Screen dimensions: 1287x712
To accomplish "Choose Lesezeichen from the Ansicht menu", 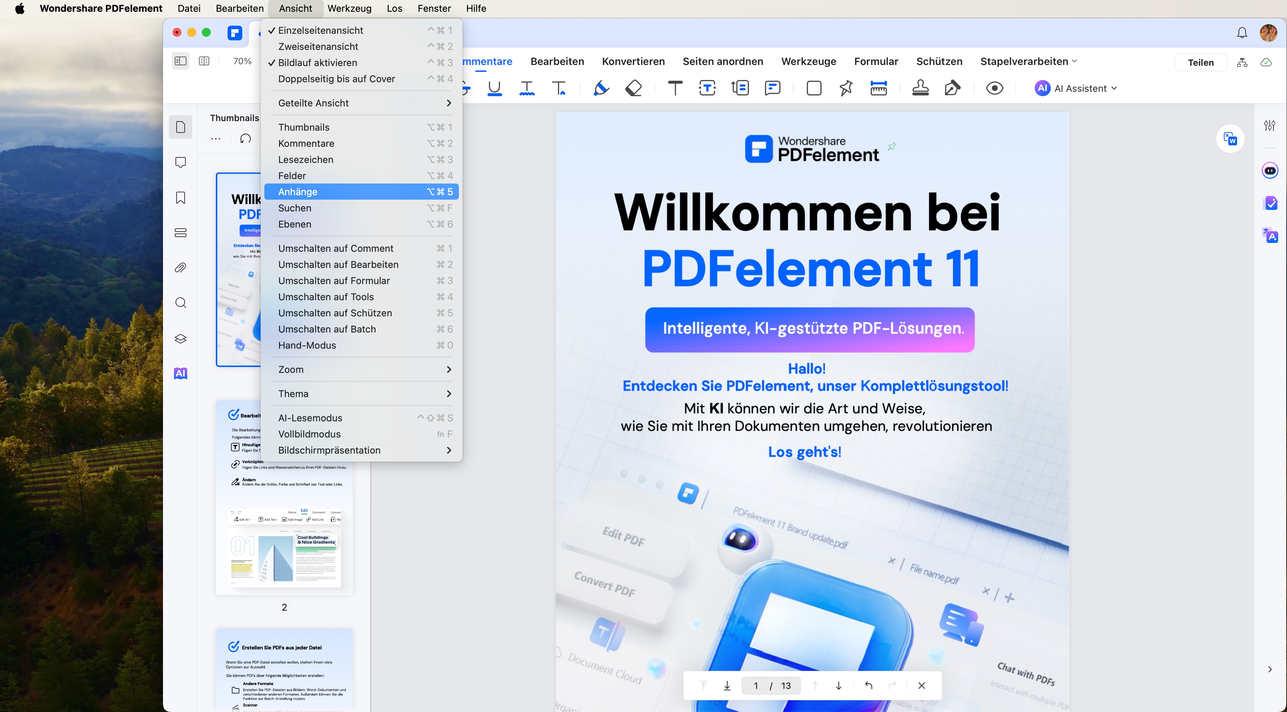I will [x=361, y=159].
